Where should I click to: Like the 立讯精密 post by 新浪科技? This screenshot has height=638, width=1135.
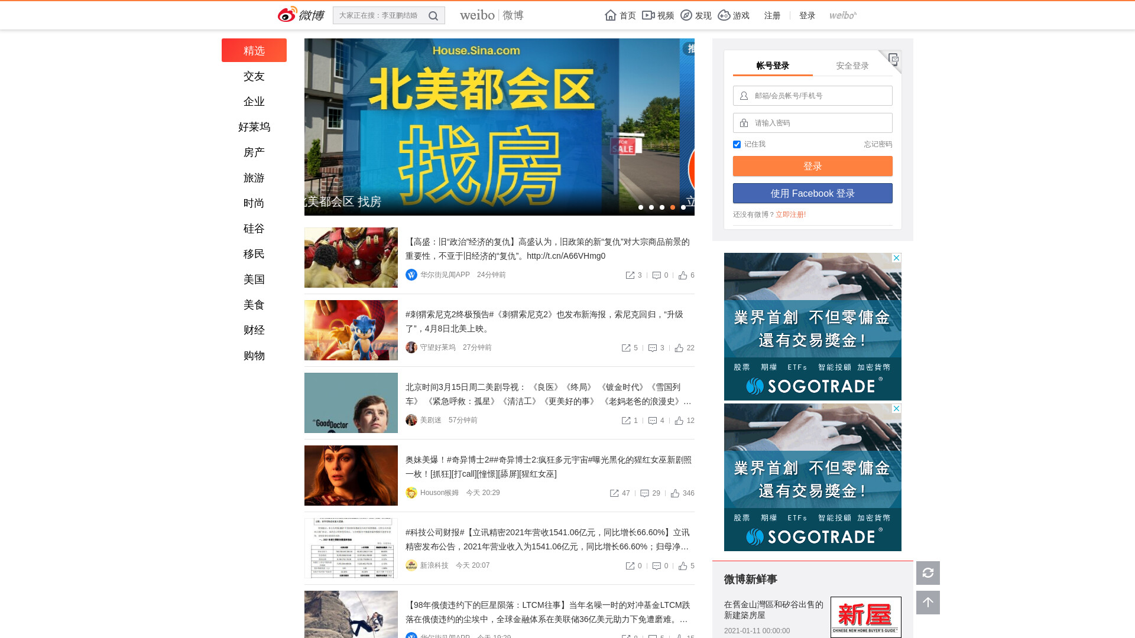(683, 566)
